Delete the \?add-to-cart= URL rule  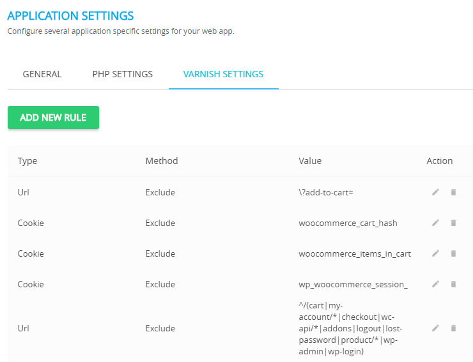453,192
